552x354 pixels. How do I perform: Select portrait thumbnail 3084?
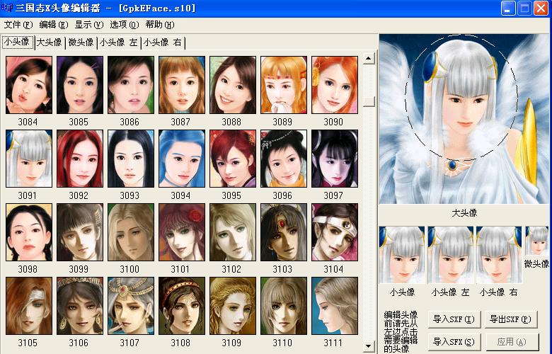click(x=29, y=85)
